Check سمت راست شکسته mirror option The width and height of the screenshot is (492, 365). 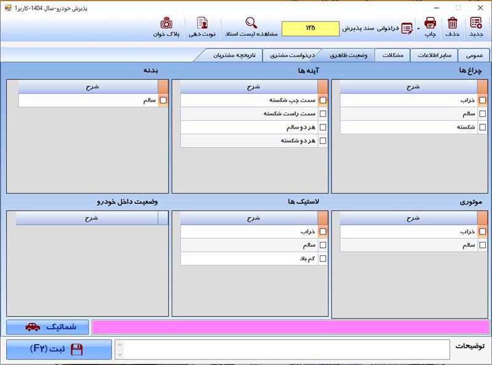tap(323, 114)
